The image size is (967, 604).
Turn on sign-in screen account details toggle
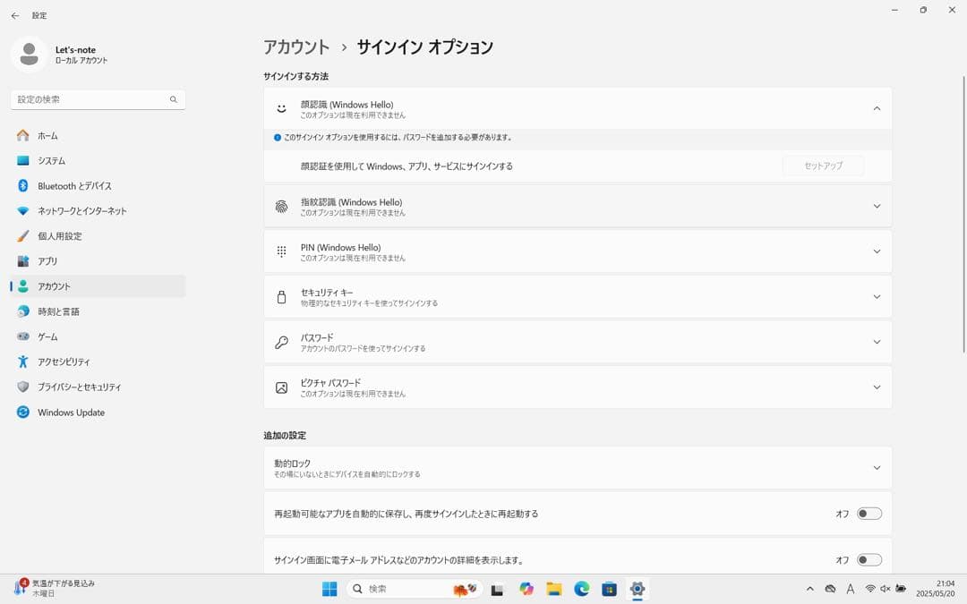[867, 558]
